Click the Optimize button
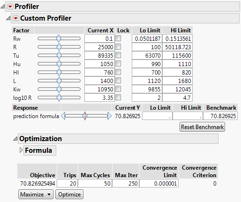The image size is (241, 202). (x=69, y=195)
